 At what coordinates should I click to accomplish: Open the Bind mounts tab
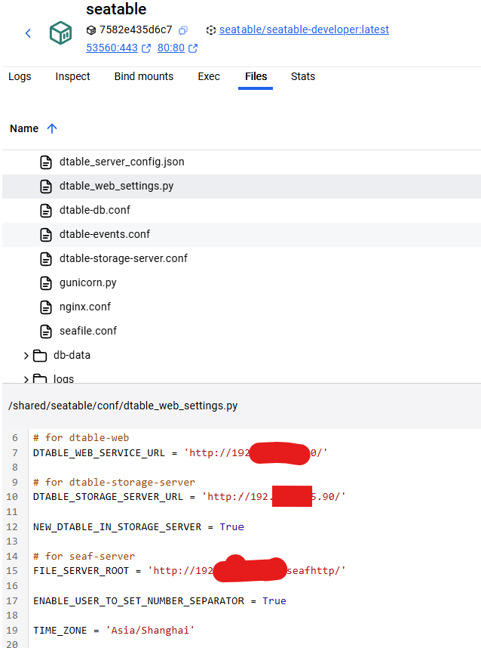(143, 76)
